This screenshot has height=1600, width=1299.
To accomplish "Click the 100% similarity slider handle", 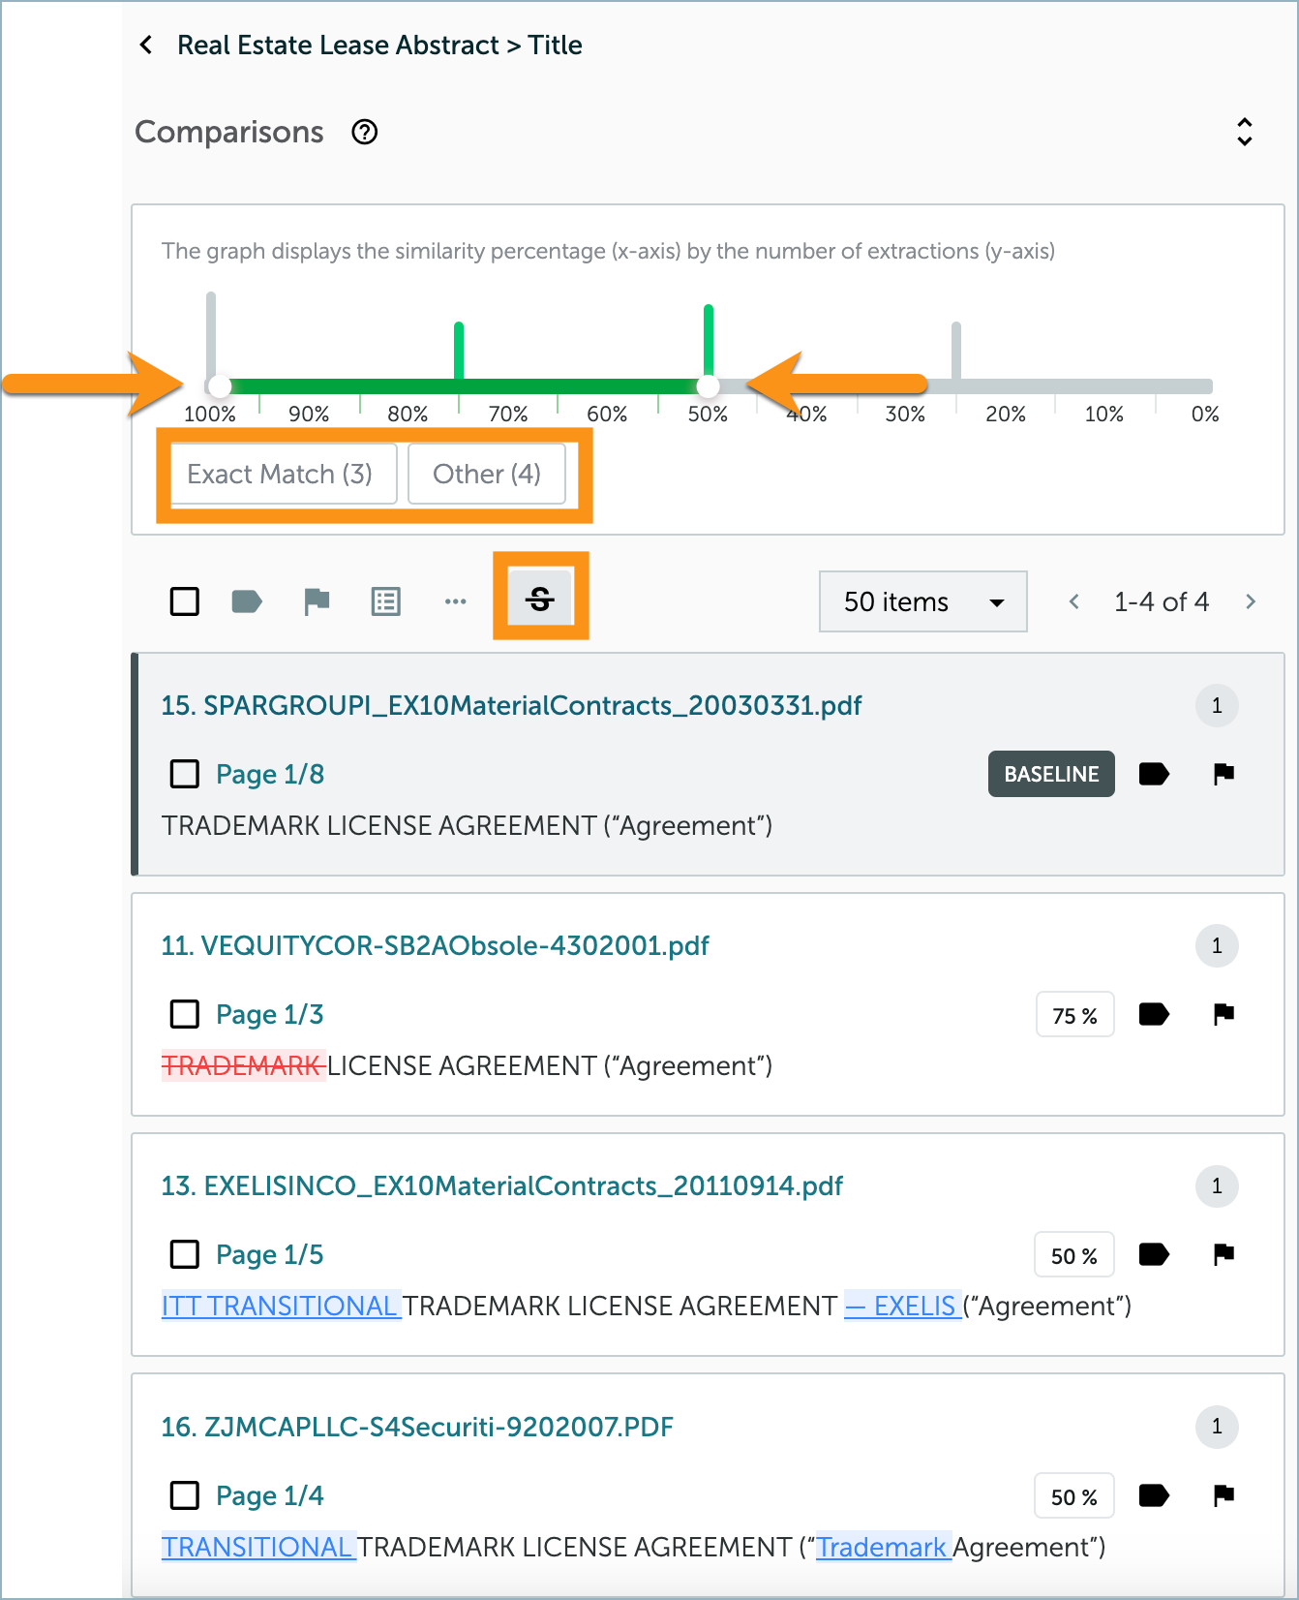I will 220,386.
